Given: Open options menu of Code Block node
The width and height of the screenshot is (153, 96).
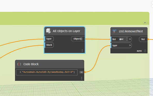Looking at the screenshot, I should [82, 78].
